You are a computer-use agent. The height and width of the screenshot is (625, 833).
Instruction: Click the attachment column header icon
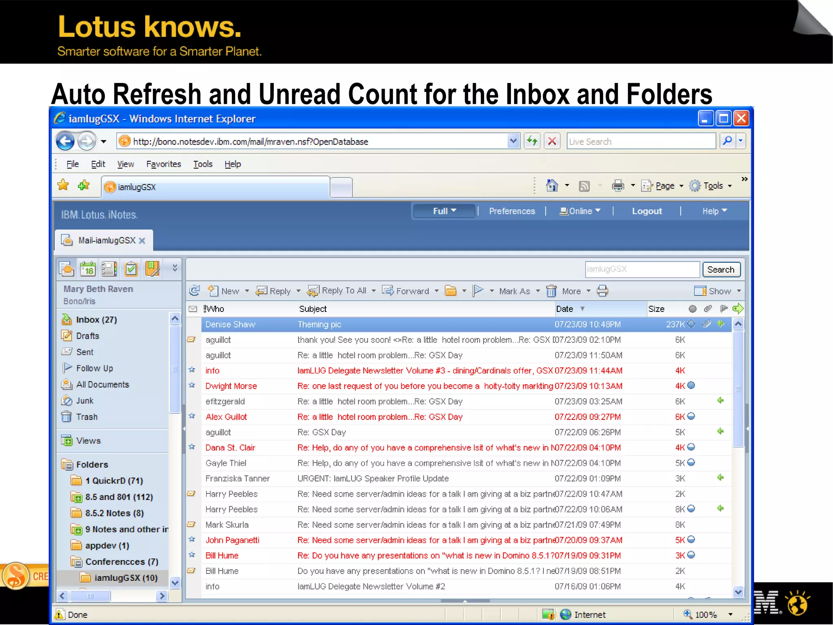[x=708, y=309]
